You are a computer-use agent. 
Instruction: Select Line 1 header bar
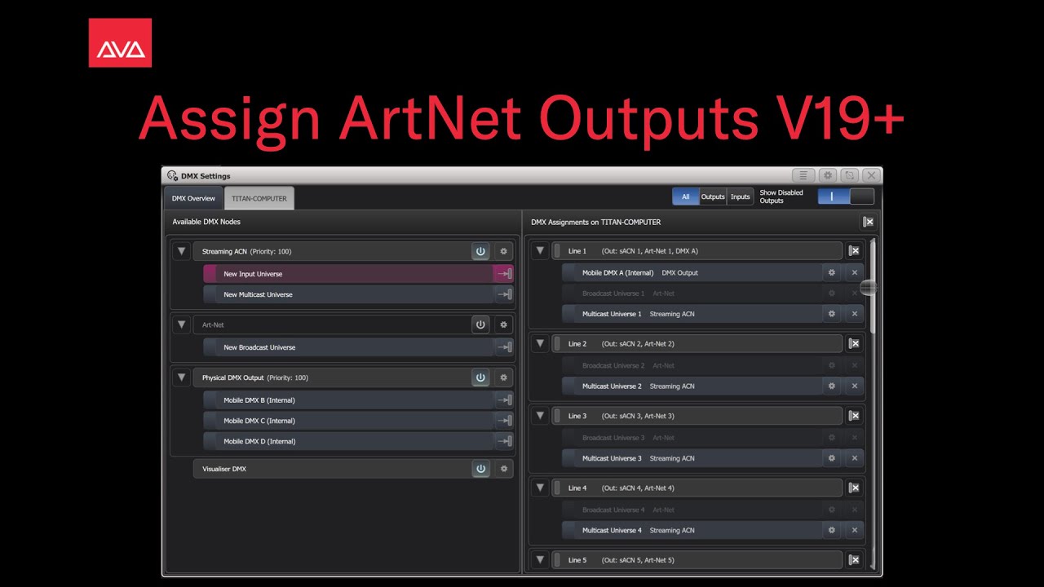[x=697, y=251]
